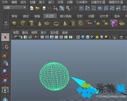
Task: Switch to the 渲染 shelf tab
Action: (x=117, y=16)
